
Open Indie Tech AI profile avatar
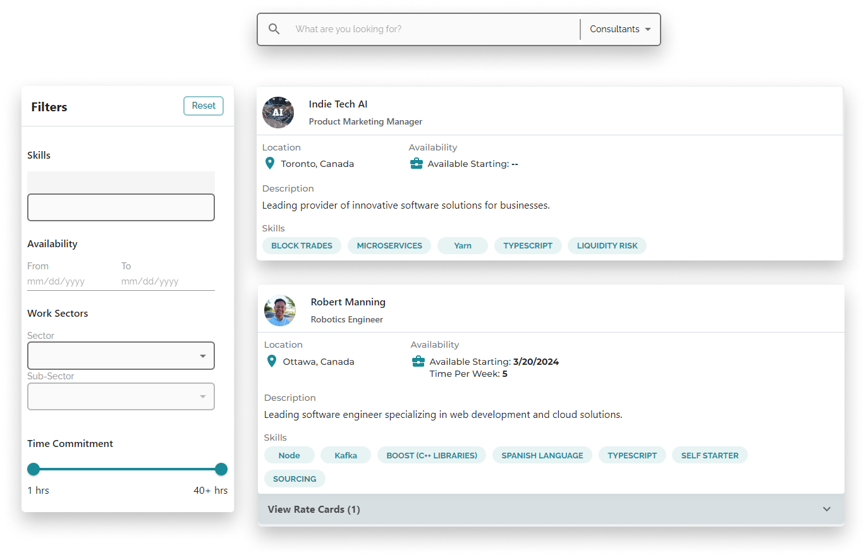(278, 113)
